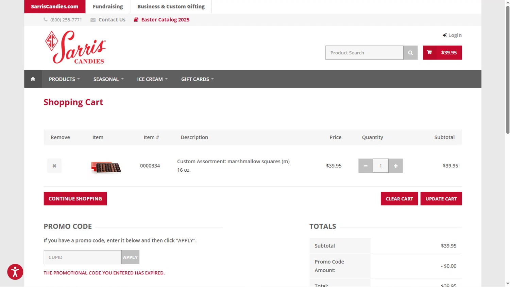Switch to the Fundraising tab
The height and width of the screenshot is (287, 510).
click(x=108, y=6)
